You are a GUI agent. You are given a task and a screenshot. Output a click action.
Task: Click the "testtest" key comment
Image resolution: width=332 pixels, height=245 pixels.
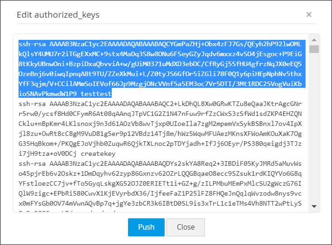point(97,93)
